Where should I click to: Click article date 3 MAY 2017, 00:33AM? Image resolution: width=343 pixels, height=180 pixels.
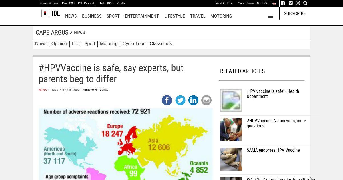pos(65,90)
